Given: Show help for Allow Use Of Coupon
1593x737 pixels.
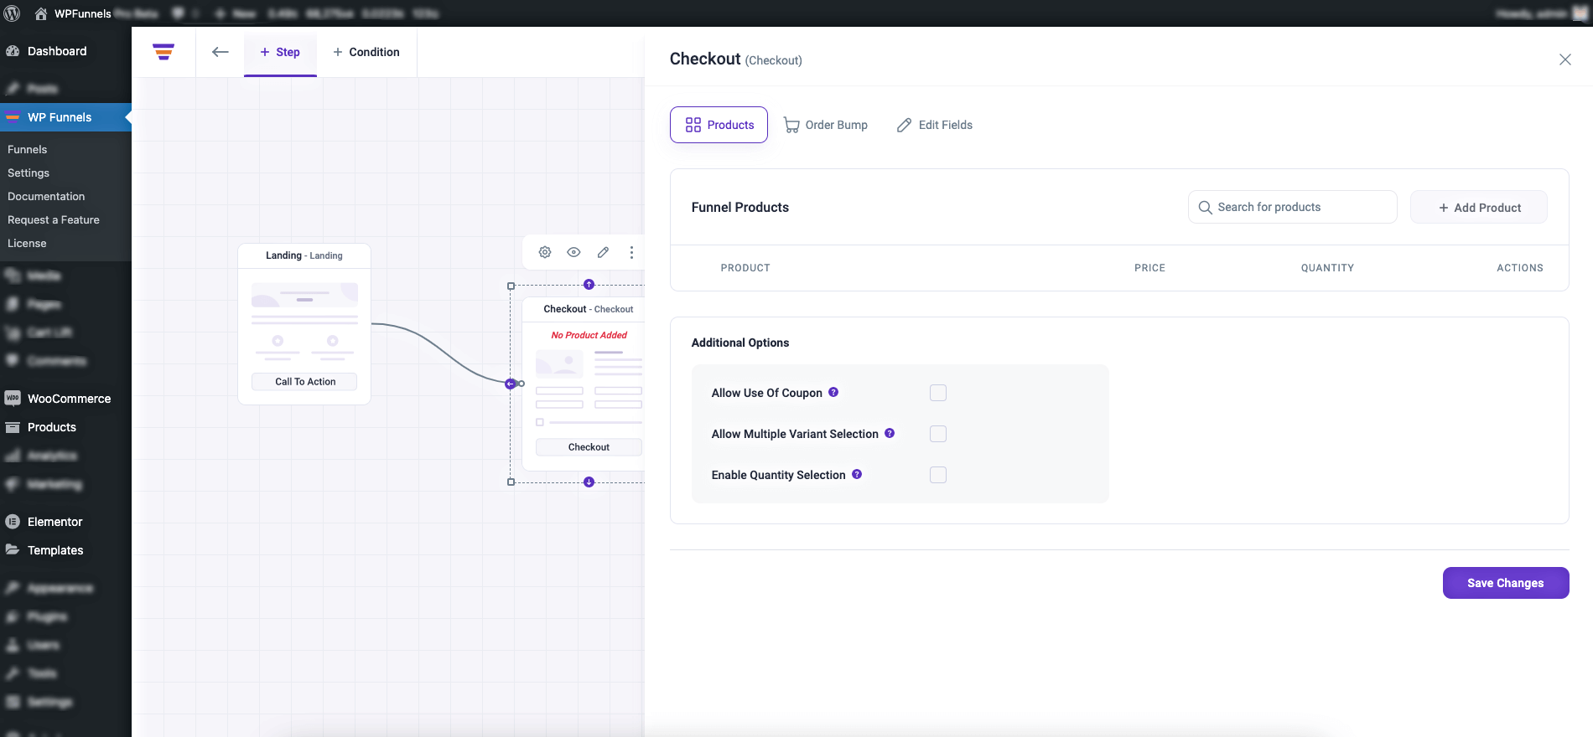Looking at the screenshot, I should (x=833, y=392).
